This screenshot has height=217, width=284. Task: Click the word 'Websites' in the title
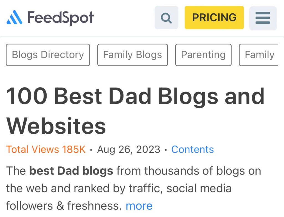[56, 126]
